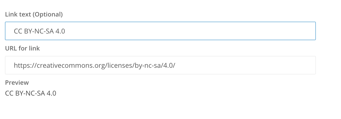Image resolution: width=341 pixels, height=119 pixels.
Task: Click empty space inside the Link text field
Action: 207,31
